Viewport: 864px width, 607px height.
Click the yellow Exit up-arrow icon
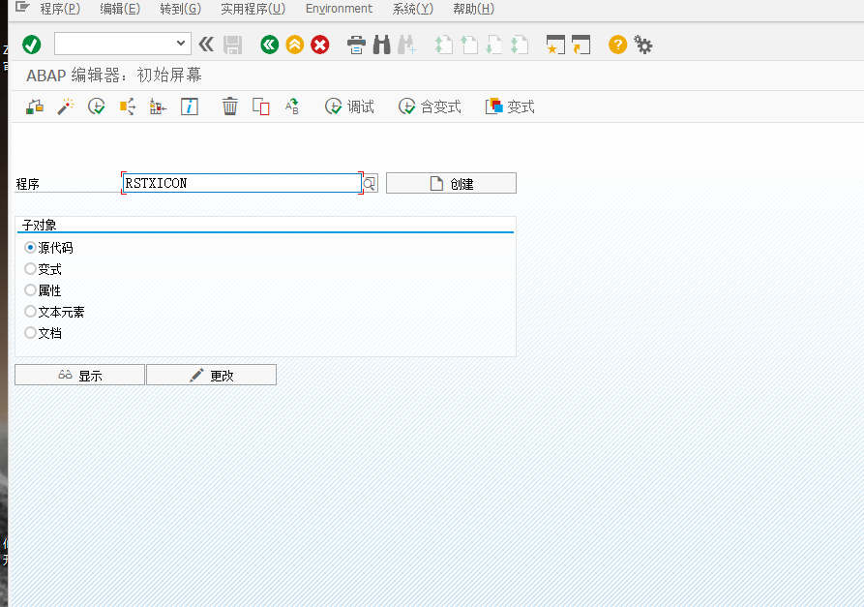click(x=295, y=45)
